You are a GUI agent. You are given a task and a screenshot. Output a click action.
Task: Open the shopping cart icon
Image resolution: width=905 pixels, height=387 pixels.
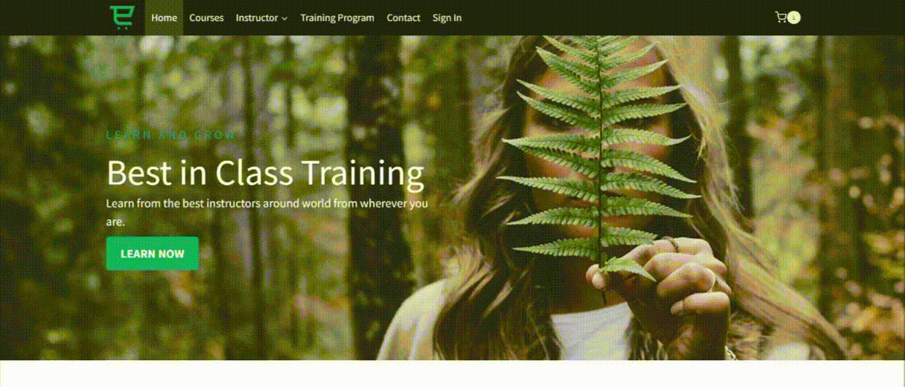[x=780, y=17]
